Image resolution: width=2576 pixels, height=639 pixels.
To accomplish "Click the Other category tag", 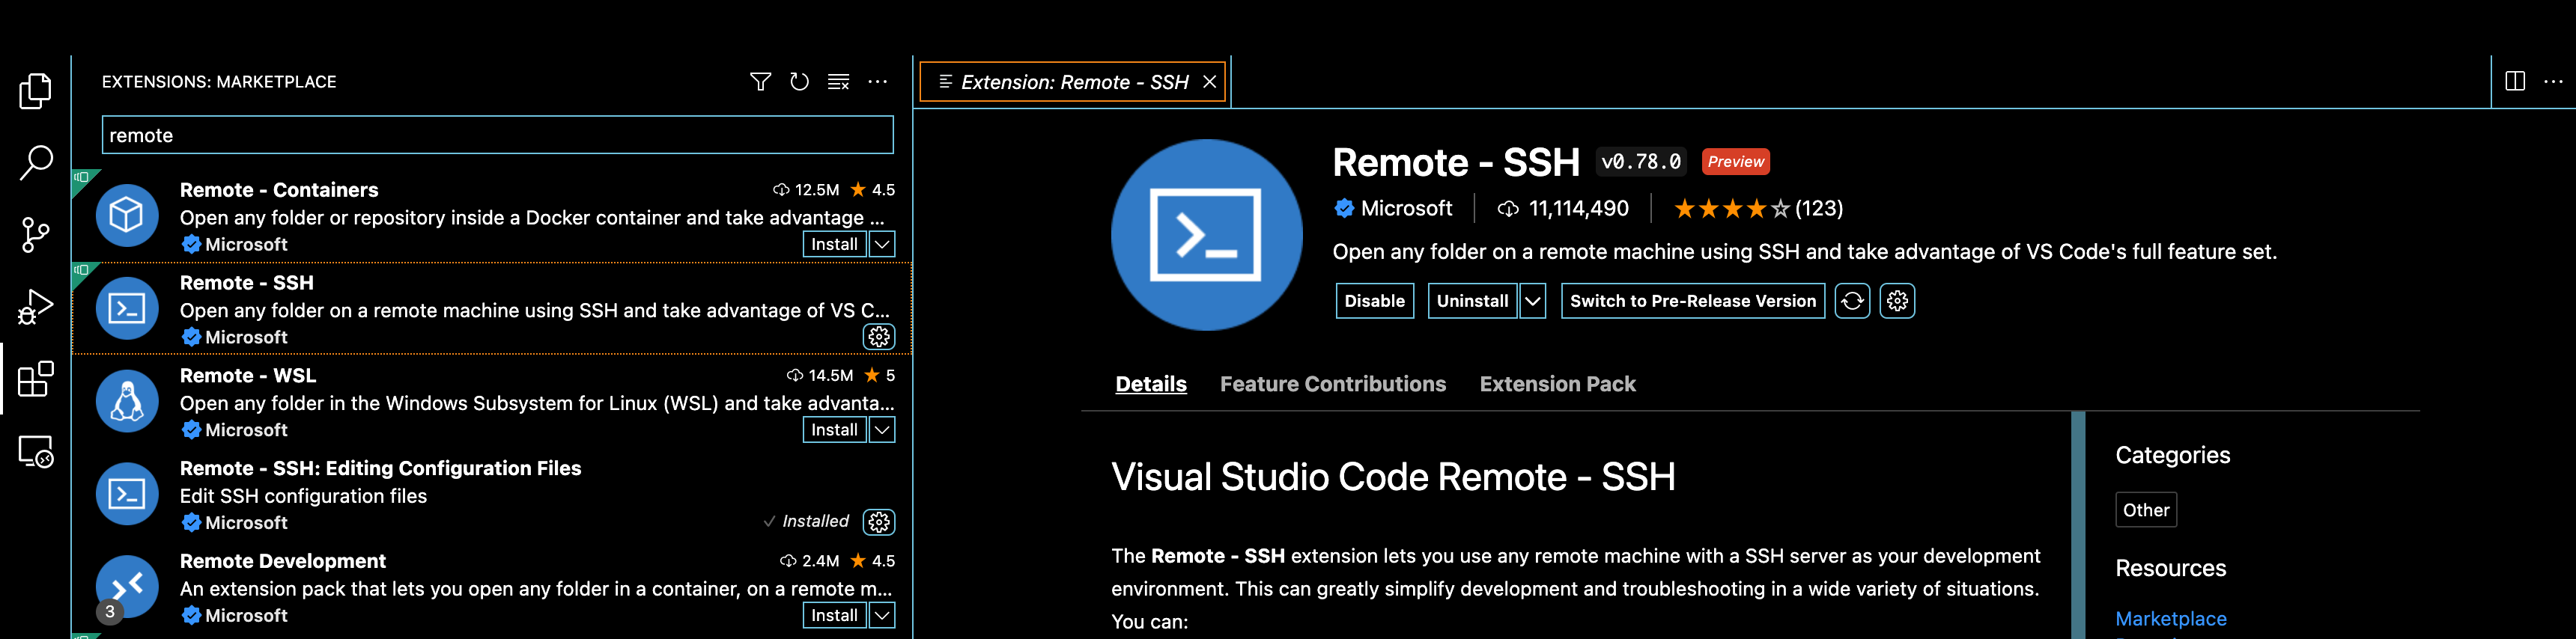I will (2146, 510).
